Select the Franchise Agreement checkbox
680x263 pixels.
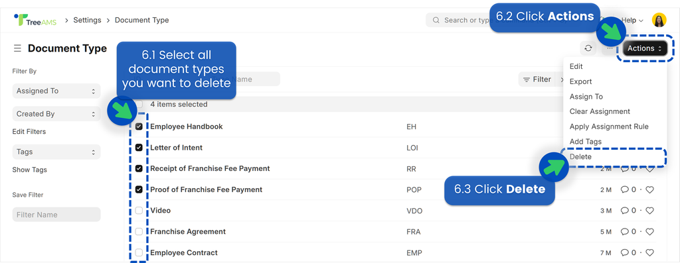(x=139, y=232)
